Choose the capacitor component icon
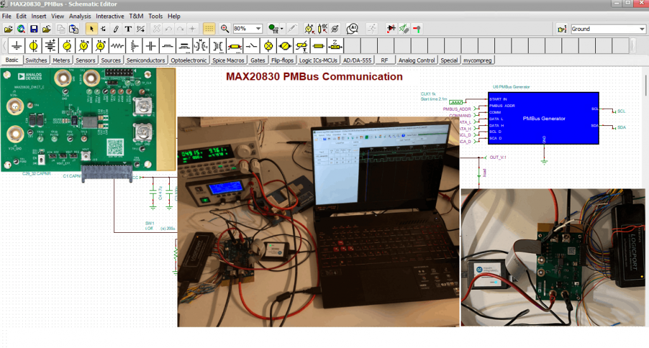Viewport: 649px width, 348px height. point(150,46)
